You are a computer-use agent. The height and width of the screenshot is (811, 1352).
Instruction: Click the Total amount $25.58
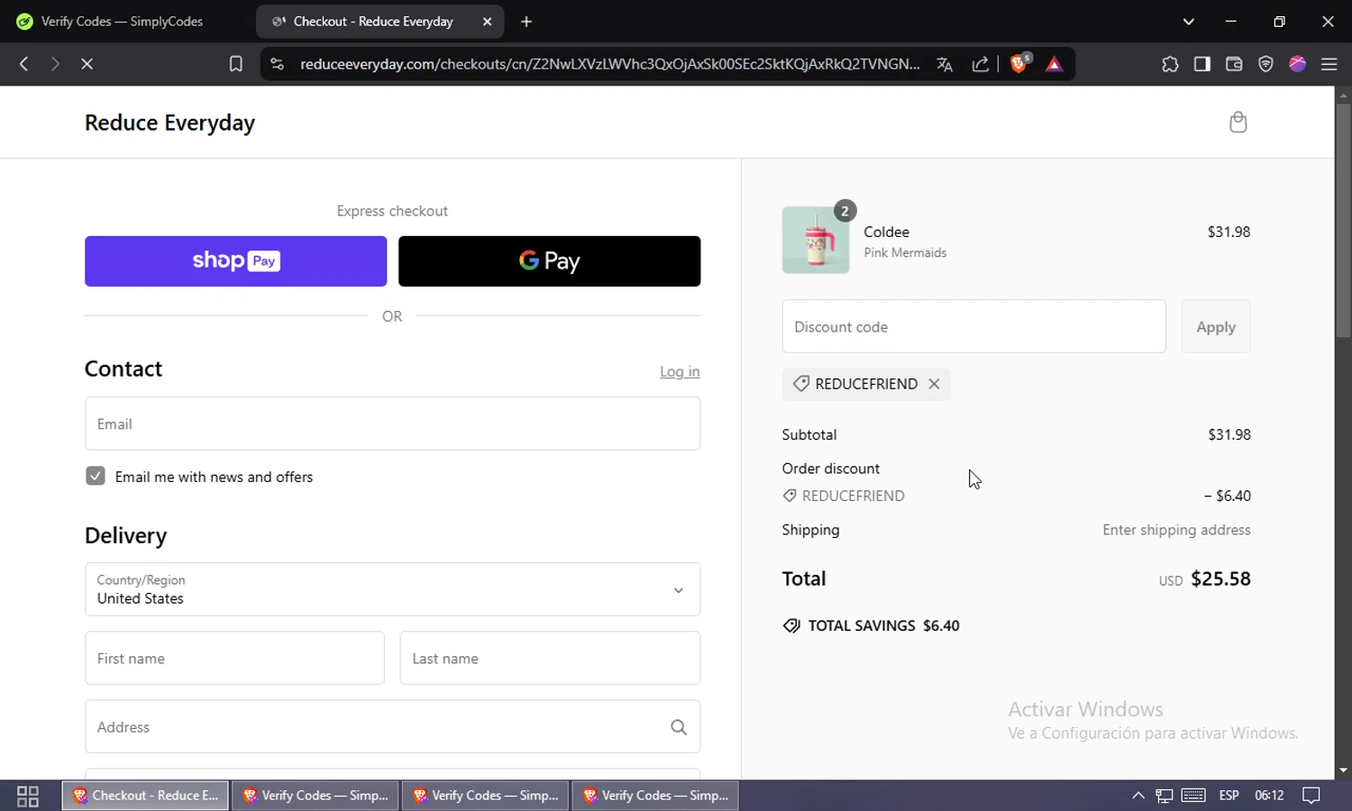[x=1220, y=579]
